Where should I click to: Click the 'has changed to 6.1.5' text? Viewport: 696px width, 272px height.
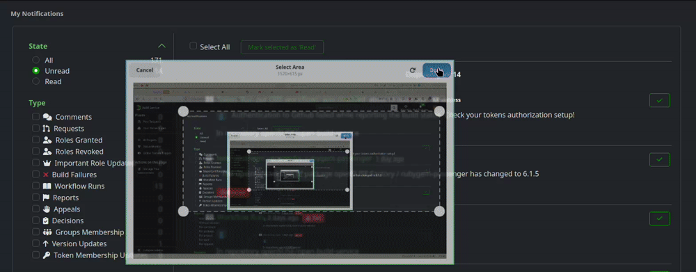tap(504, 173)
